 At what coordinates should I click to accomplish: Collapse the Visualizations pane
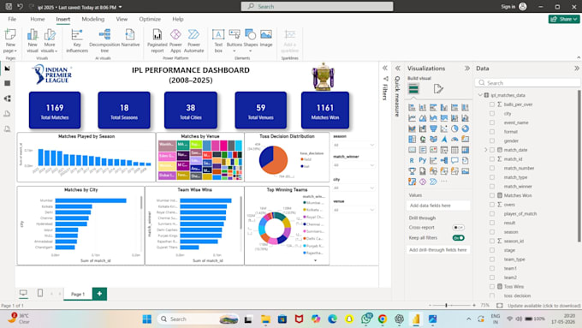[467, 69]
